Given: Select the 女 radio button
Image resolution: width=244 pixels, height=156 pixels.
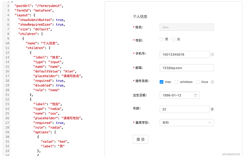Looking at the screenshot, I should [173, 39].
